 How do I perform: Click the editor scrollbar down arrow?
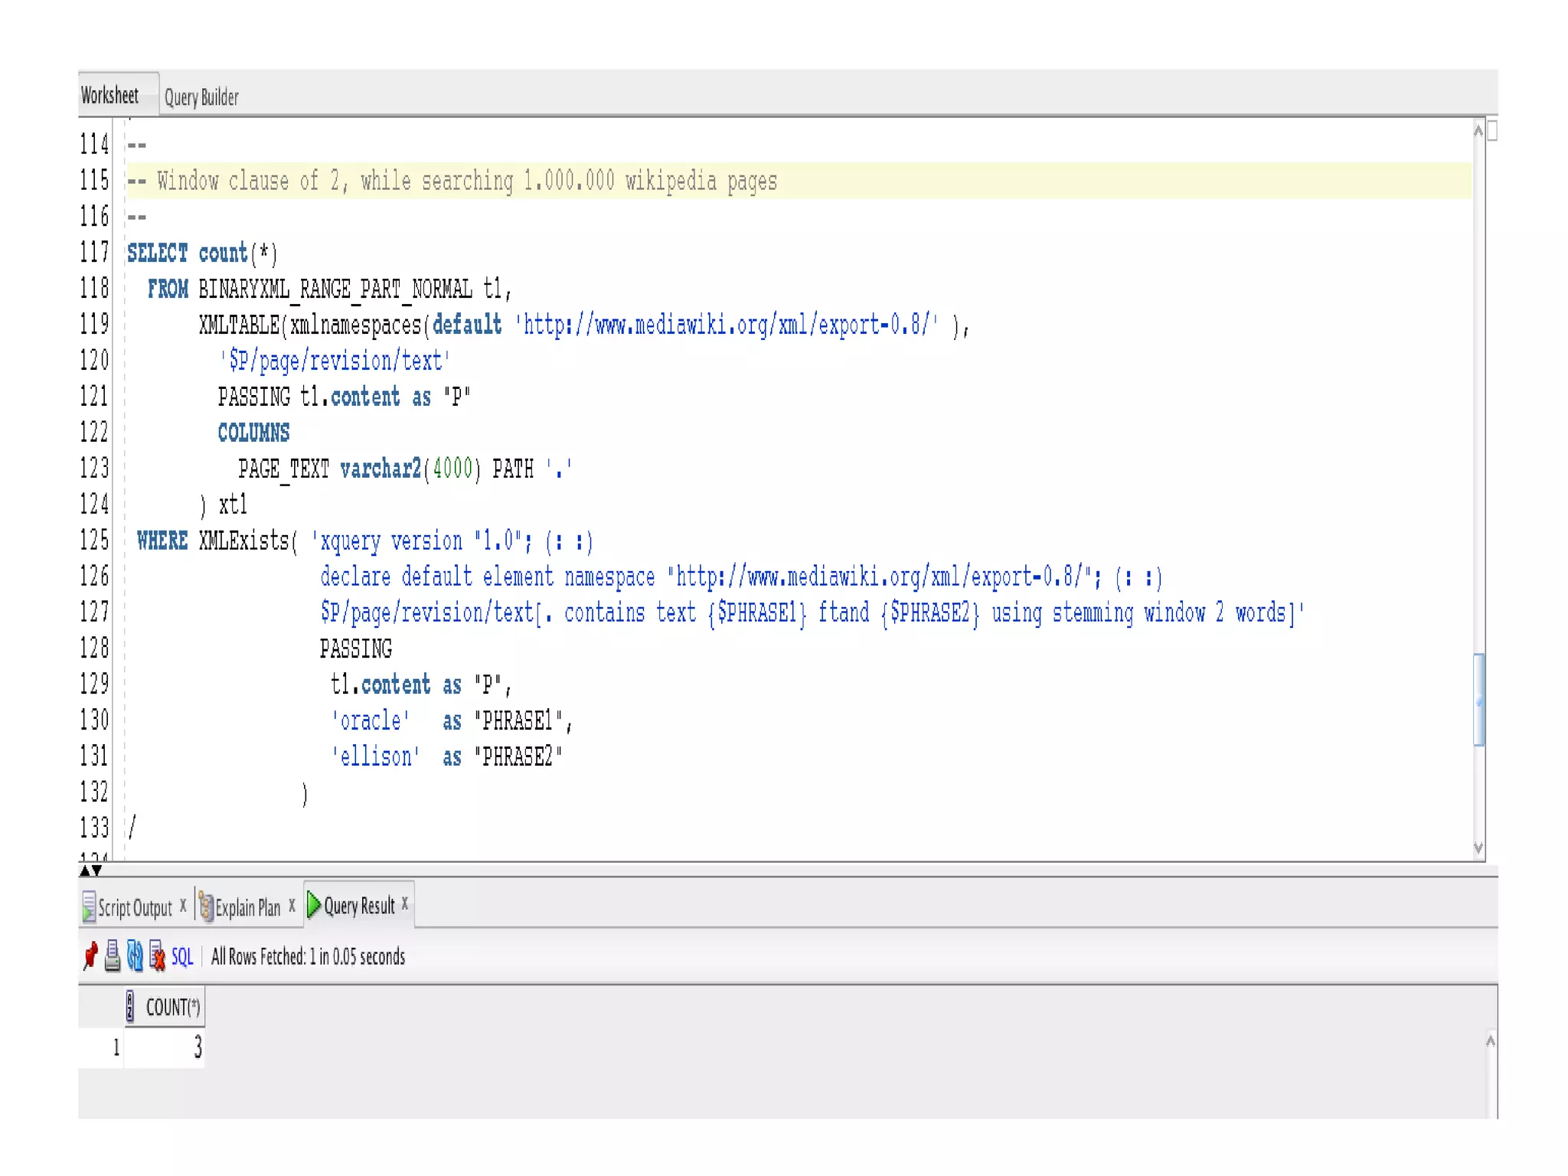(1478, 848)
